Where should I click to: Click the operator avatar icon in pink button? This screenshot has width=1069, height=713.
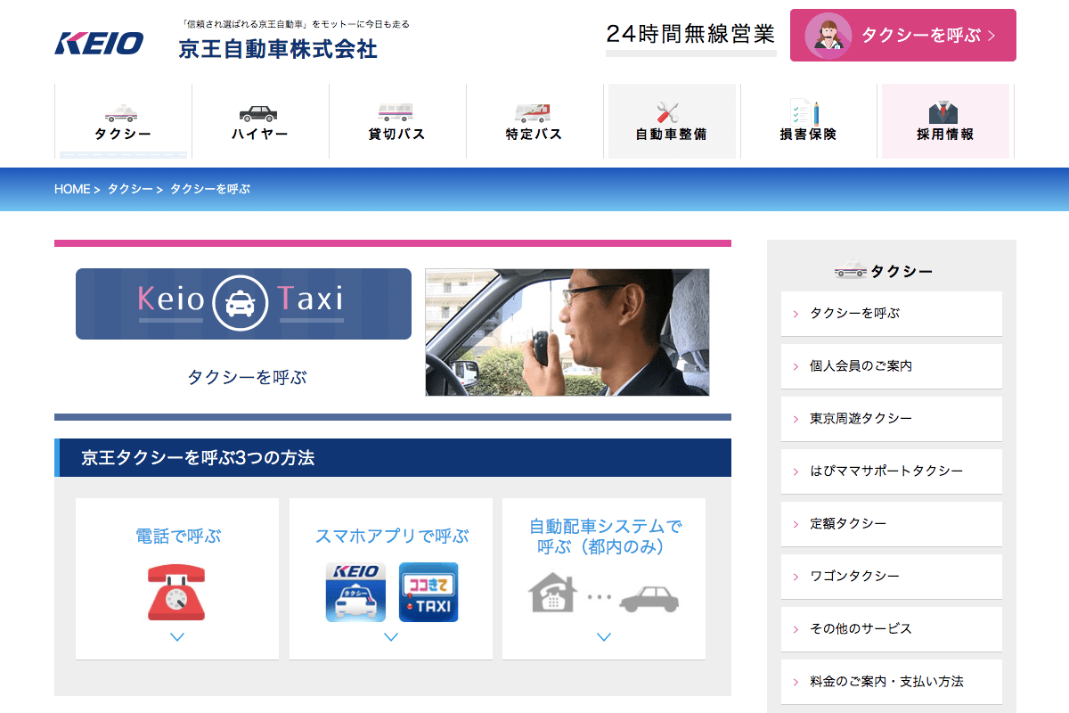(x=828, y=36)
